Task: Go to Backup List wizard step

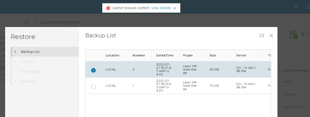Action: click(x=45, y=52)
